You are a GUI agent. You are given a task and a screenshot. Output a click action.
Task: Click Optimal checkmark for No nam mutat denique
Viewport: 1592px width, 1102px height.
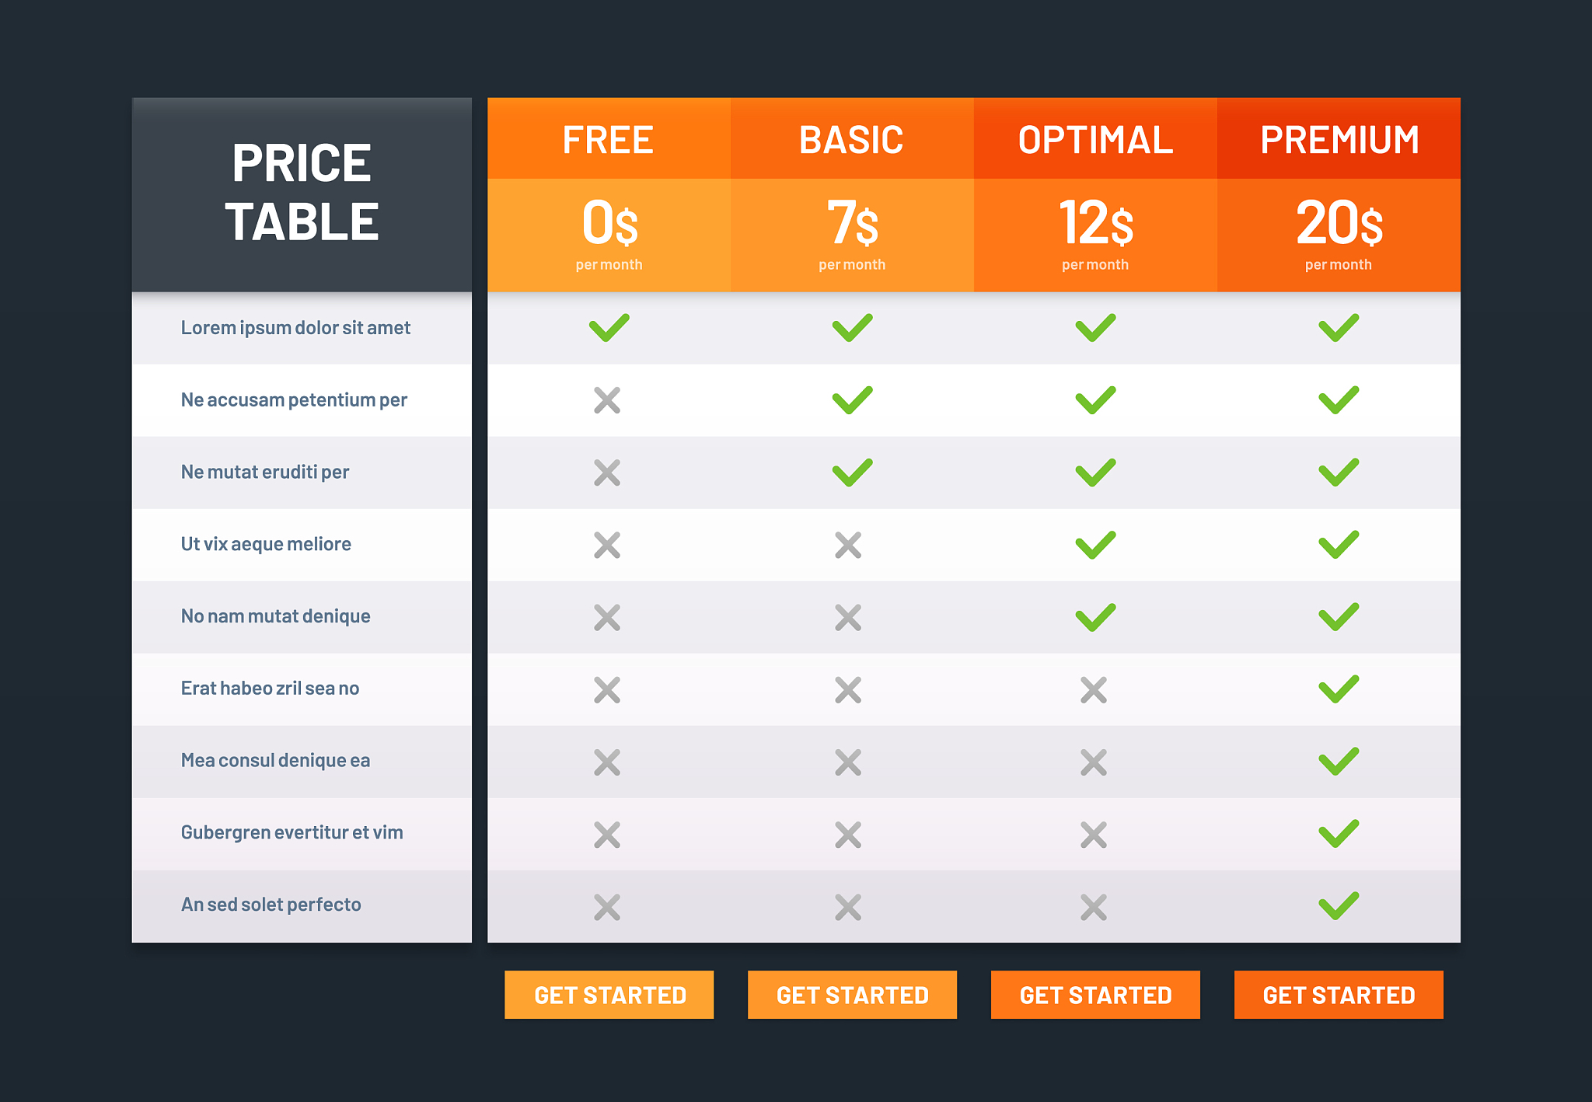[x=1095, y=617]
